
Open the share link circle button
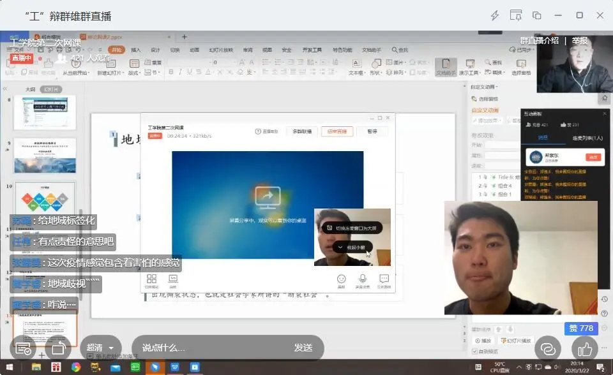(548, 349)
